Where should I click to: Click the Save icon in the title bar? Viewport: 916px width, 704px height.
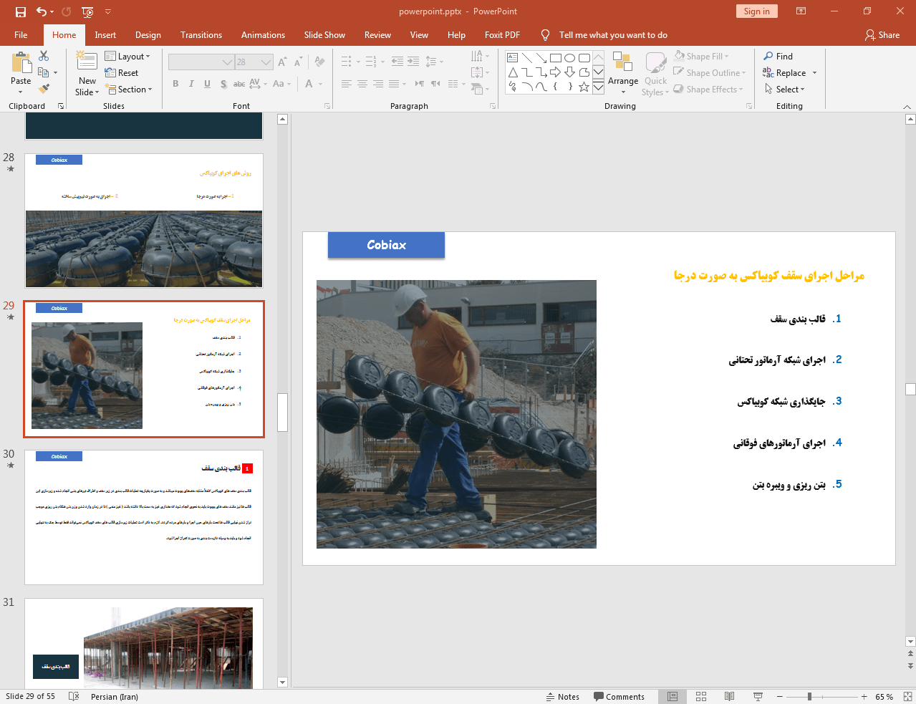[x=21, y=11]
